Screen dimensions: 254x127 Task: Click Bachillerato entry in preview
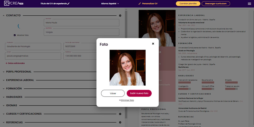point(183,67)
